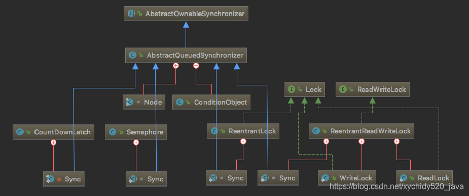Click the public visibility icon beside Semaphore

[121, 132]
